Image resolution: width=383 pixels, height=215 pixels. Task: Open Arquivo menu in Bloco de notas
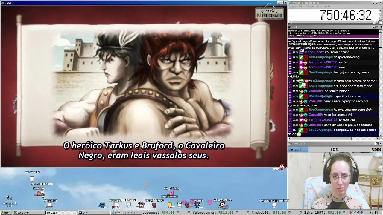point(293,7)
